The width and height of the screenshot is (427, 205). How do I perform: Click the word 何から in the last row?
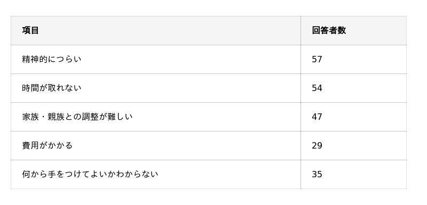[x=35, y=174]
